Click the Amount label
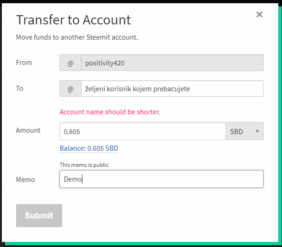This screenshot has width=282, height=247. point(28,130)
